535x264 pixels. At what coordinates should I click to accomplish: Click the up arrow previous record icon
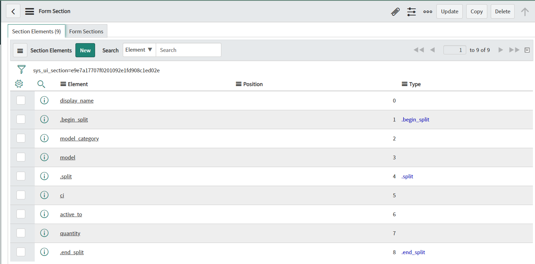[x=525, y=12]
